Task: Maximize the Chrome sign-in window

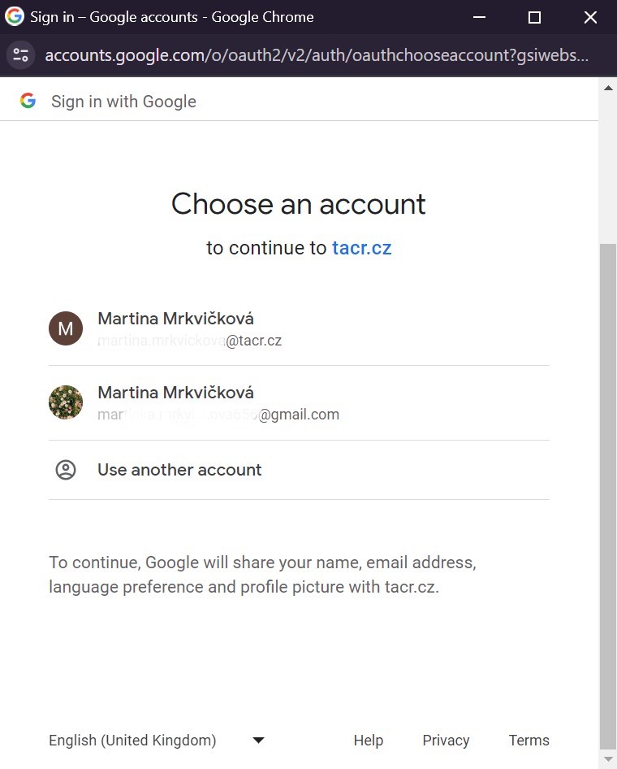Action: [x=534, y=17]
